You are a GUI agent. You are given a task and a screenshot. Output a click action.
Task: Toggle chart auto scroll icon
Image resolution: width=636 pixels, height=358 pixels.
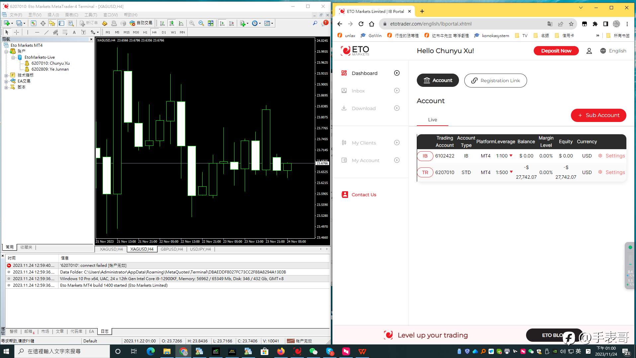[222, 23]
